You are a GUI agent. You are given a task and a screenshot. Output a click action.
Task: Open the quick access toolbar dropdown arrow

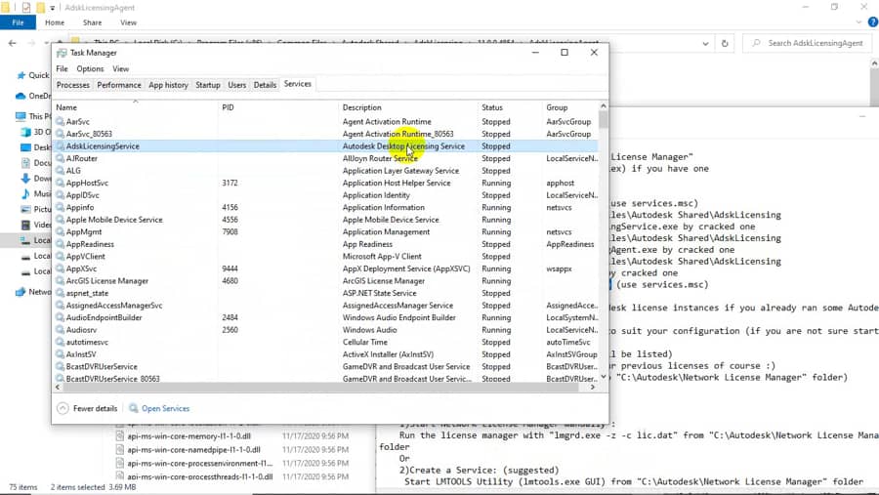point(52,8)
